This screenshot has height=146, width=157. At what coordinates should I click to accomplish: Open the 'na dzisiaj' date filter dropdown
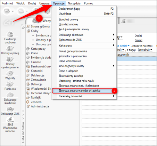pyautogui.click(x=123, y=46)
